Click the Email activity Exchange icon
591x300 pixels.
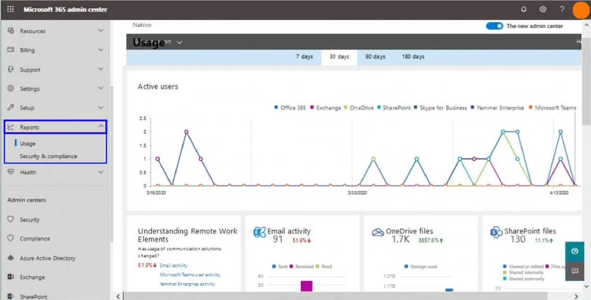pos(259,232)
